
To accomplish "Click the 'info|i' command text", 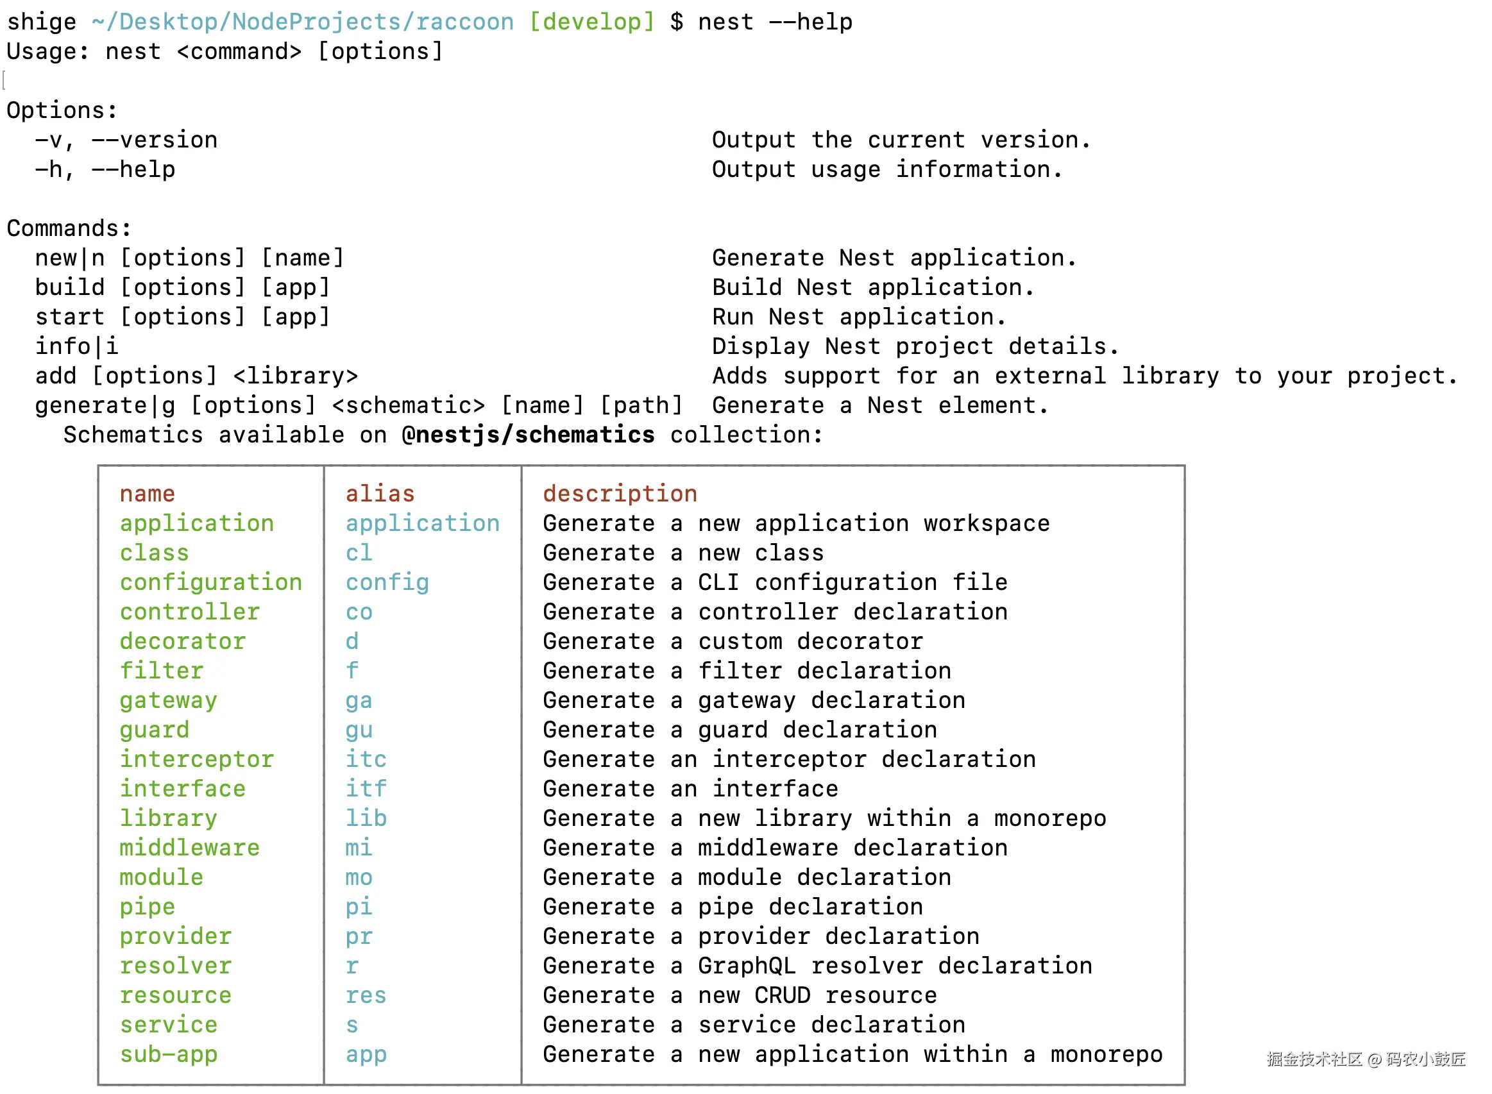I will coord(76,346).
